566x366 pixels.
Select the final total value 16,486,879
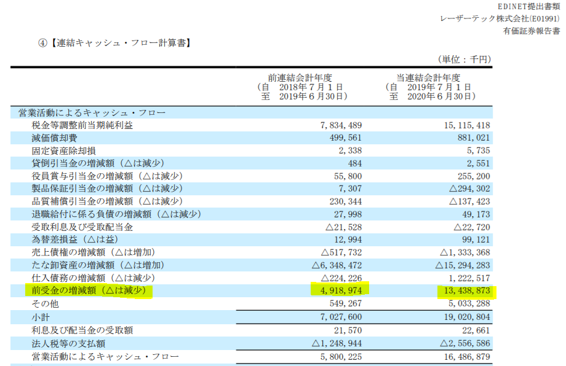pyautogui.click(x=464, y=356)
